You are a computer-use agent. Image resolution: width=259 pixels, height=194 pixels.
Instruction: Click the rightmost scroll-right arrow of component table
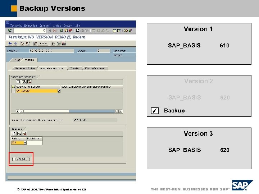coord(121,111)
